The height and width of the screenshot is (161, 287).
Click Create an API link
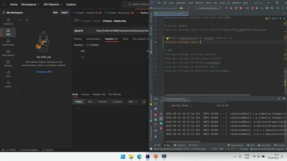43,72
